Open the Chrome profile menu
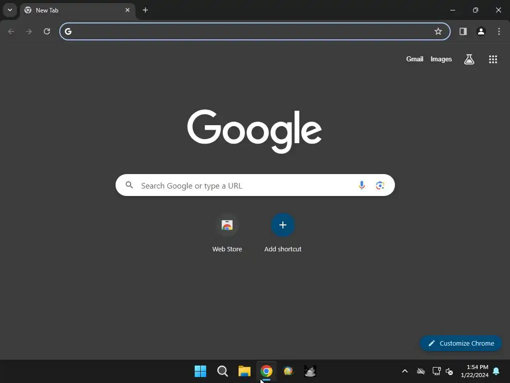This screenshot has height=383, width=510. tap(481, 31)
